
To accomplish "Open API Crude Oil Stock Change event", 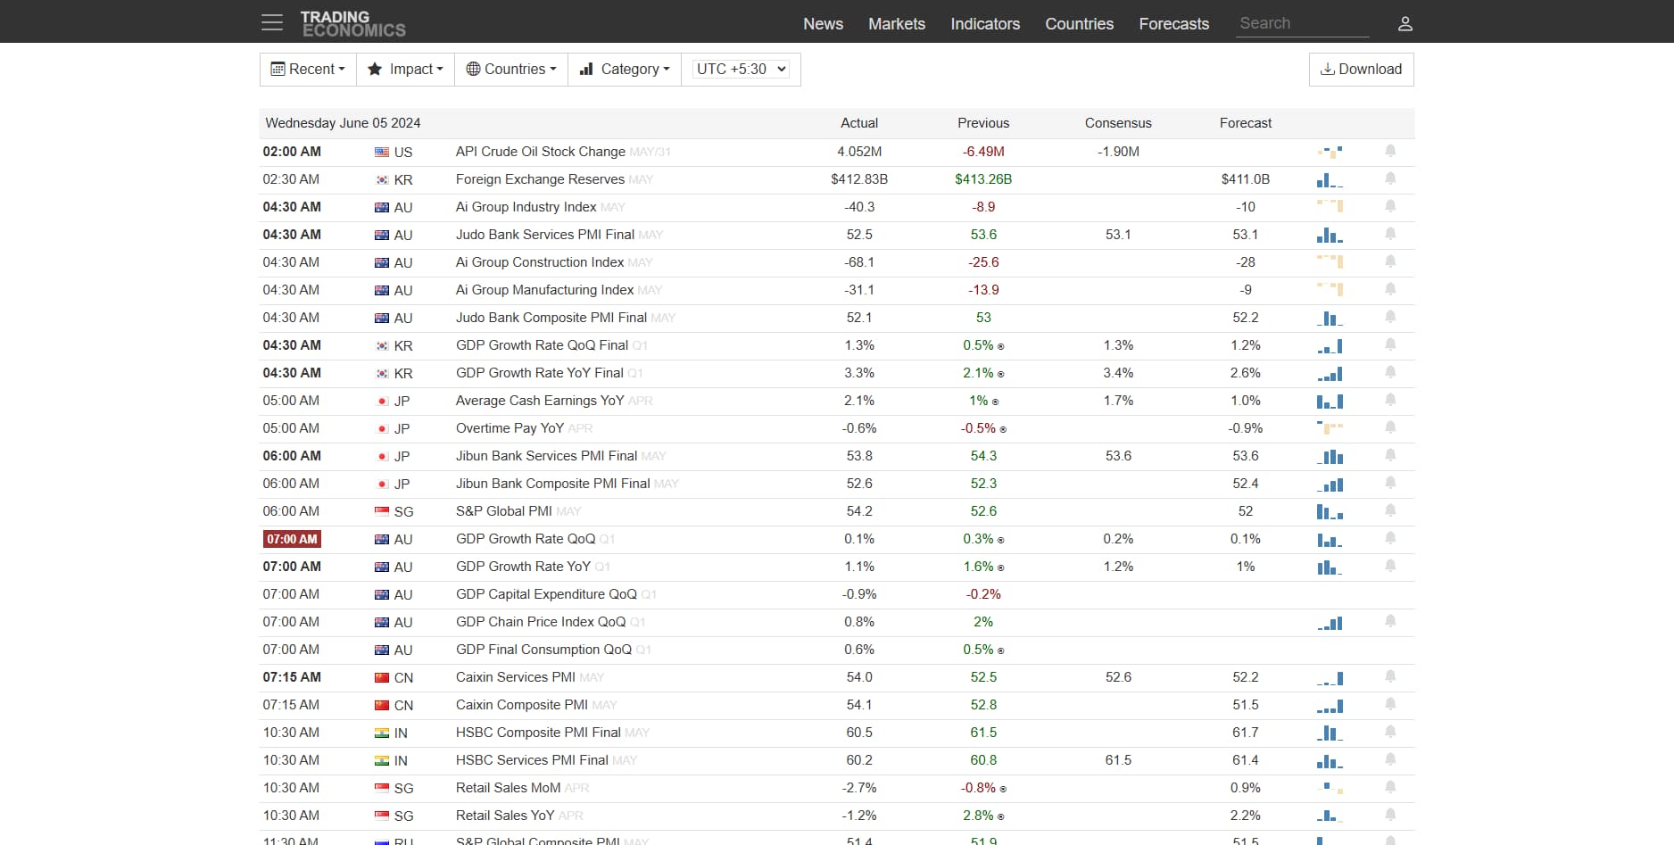I will coord(540,152).
